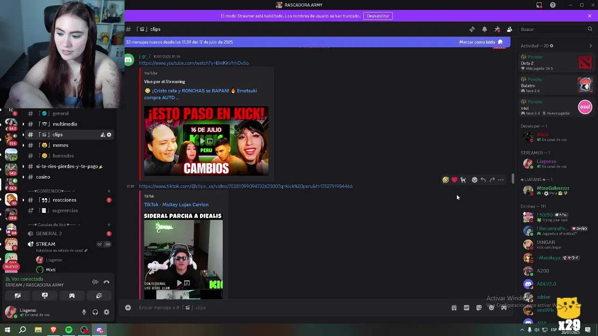
Task: Open the YouTube watch link
Action: [194, 63]
